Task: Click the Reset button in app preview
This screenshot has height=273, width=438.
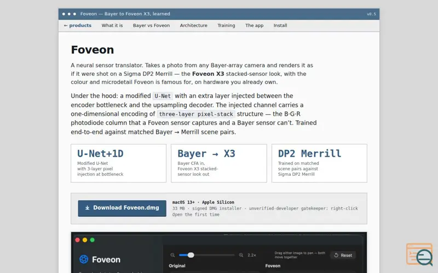Action: (x=343, y=255)
